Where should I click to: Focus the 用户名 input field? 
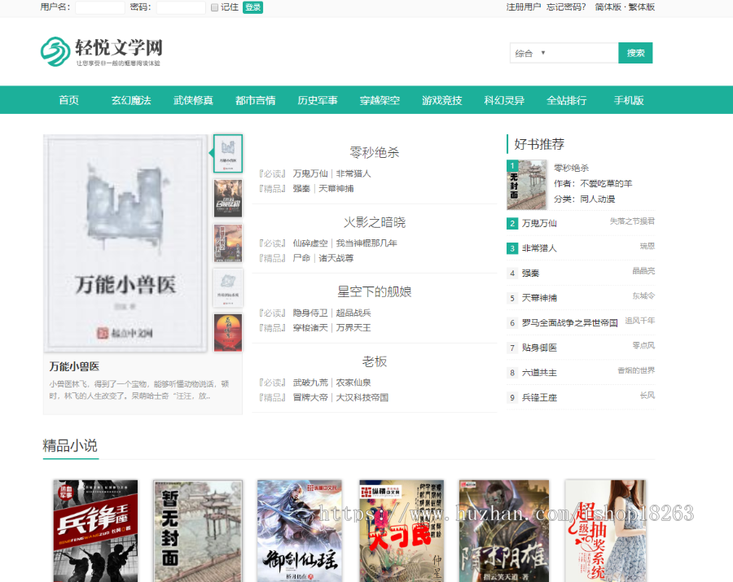coord(100,7)
